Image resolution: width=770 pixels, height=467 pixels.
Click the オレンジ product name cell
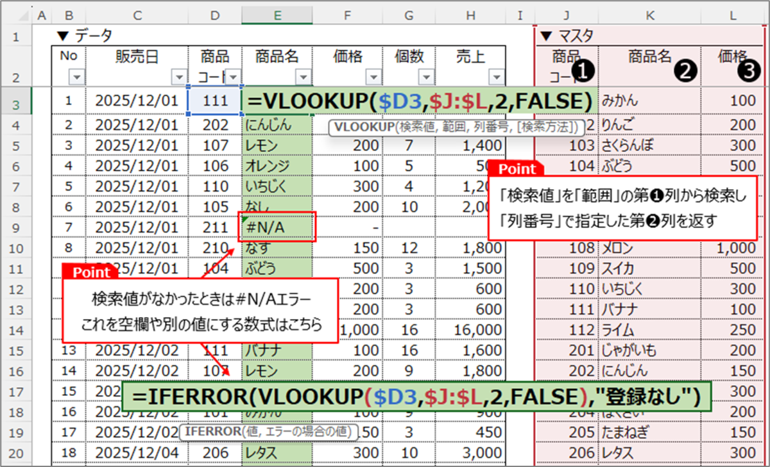278,166
